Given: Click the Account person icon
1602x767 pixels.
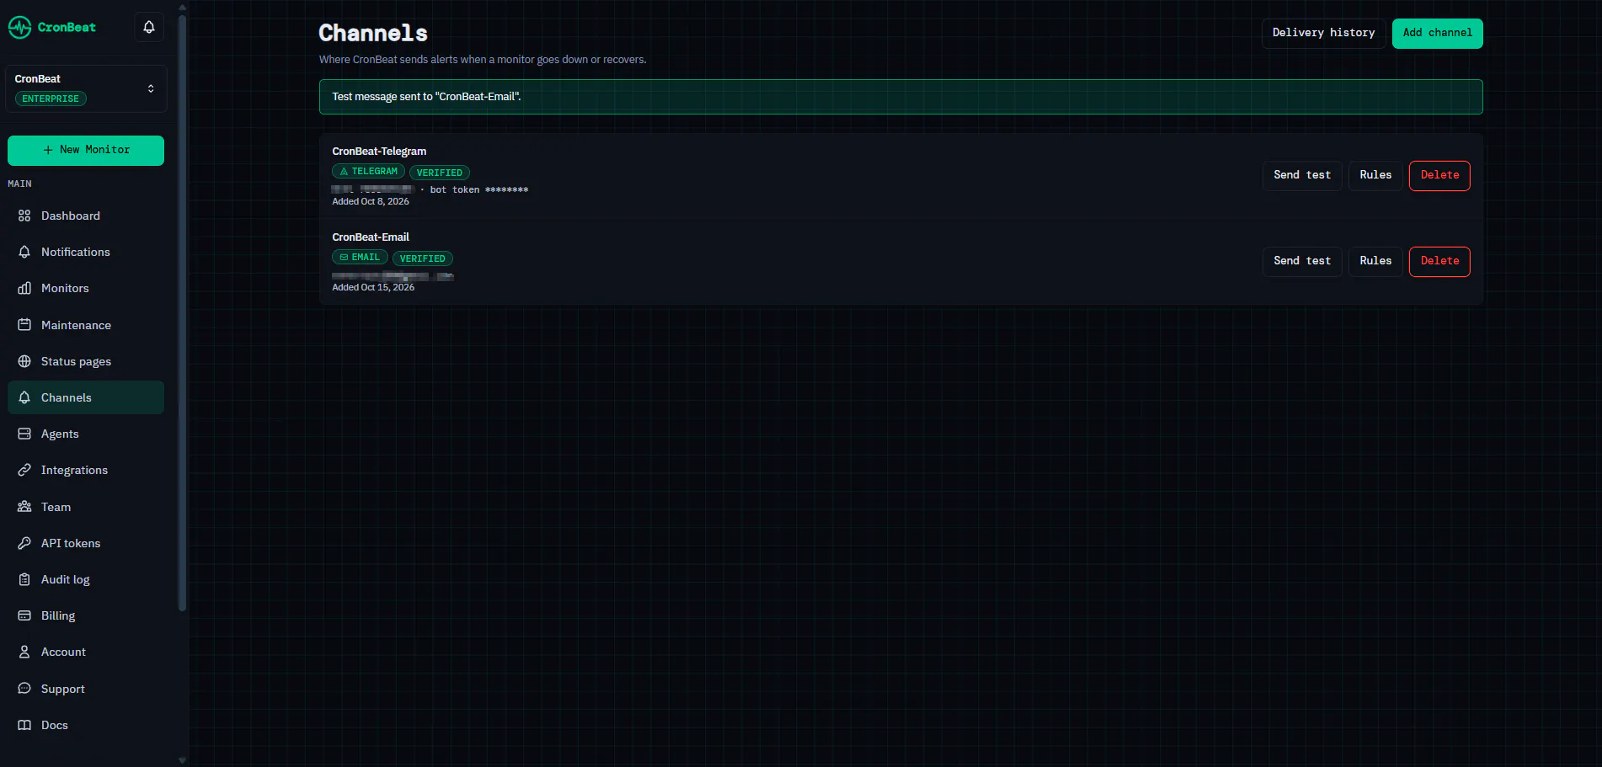Looking at the screenshot, I should (24, 652).
